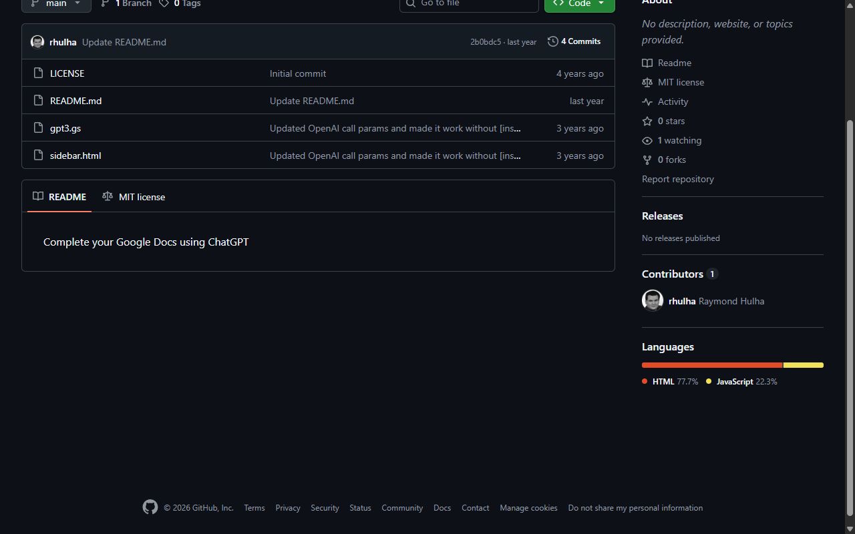Open the commit message in gpt3.gs row
The height and width of the screenshot is (534, 855).
pos(395,128)
